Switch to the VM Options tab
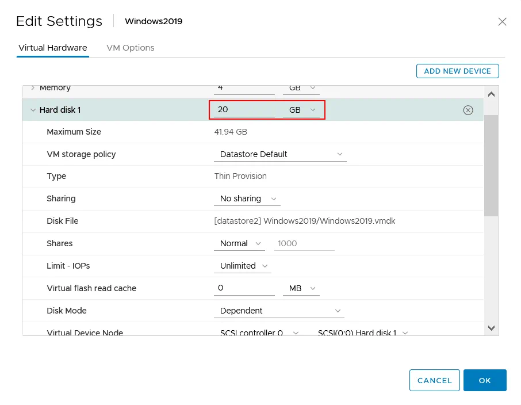The image size is (521, 405). (x=131, y=48)
